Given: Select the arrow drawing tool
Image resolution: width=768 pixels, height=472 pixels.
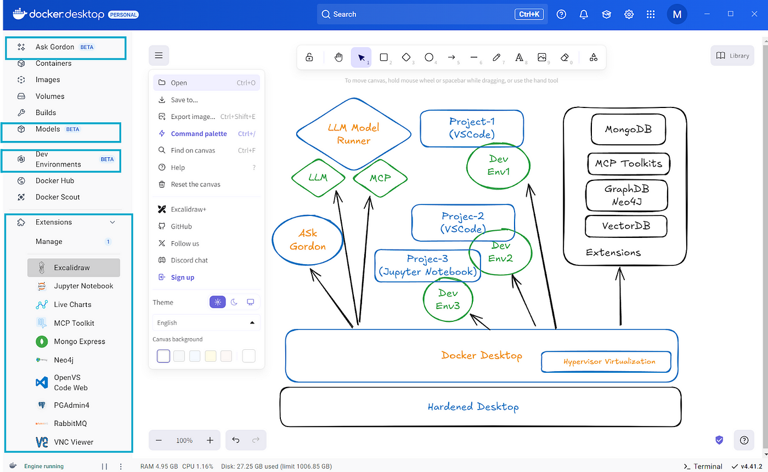Looking at the screenshot, I should tap(451, 57).
